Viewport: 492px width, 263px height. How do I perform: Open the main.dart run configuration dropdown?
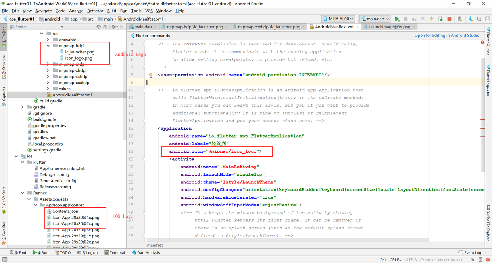click(x=375, y=19)
